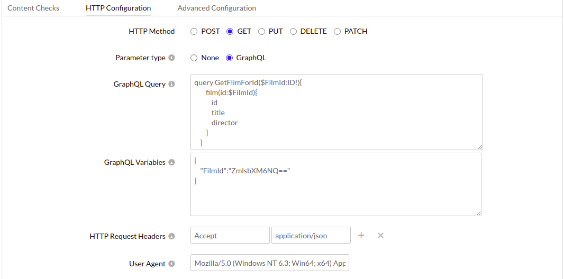Select the PUT HTTP method
This screenshot has width=564, height=279.
click(x=261, y=32)
